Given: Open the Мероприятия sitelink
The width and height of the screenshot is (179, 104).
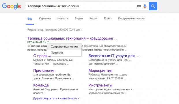Looking at the screenshot, I should (x=100, y=71).
